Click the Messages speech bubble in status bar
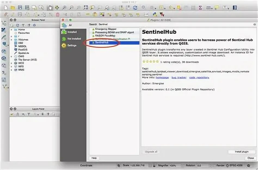Viewport: 258px width, 170px height. [248, 166]
